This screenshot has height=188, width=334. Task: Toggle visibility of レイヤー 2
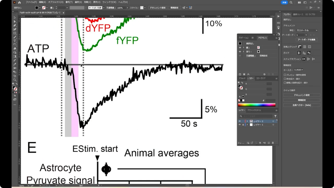[240, 121]
